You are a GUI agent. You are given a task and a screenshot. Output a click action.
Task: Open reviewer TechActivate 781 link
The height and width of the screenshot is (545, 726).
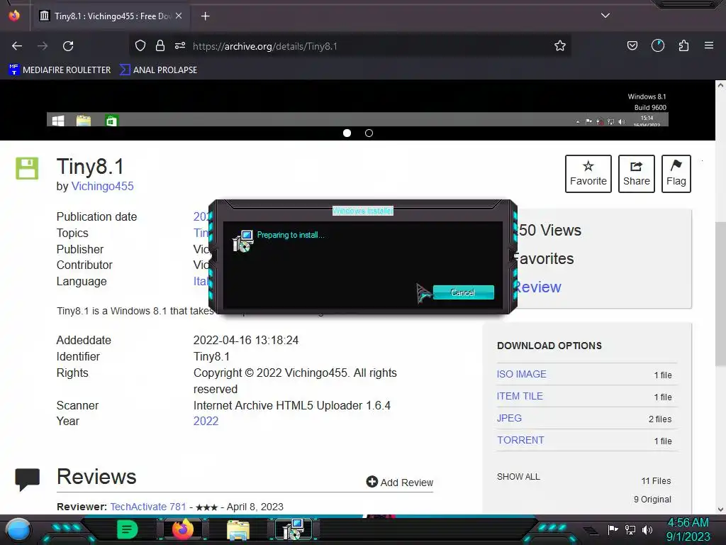[148, 507]
